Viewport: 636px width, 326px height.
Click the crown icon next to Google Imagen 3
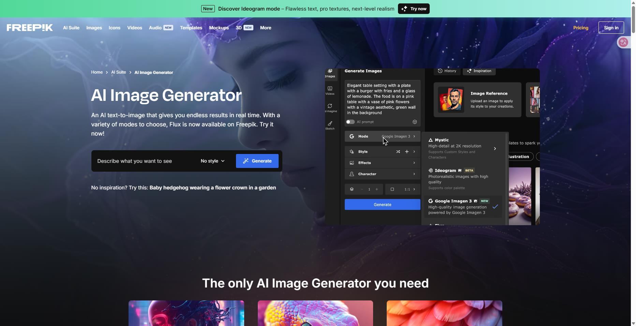tap(475, 201)
